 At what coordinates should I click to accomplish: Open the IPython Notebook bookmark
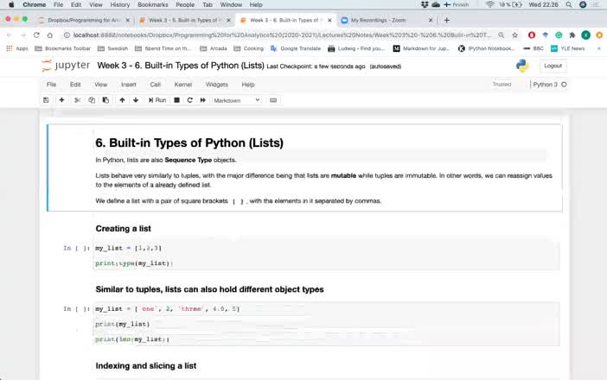click(x=487, y=48)
